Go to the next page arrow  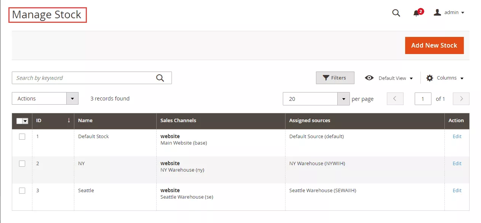[461, 99]
